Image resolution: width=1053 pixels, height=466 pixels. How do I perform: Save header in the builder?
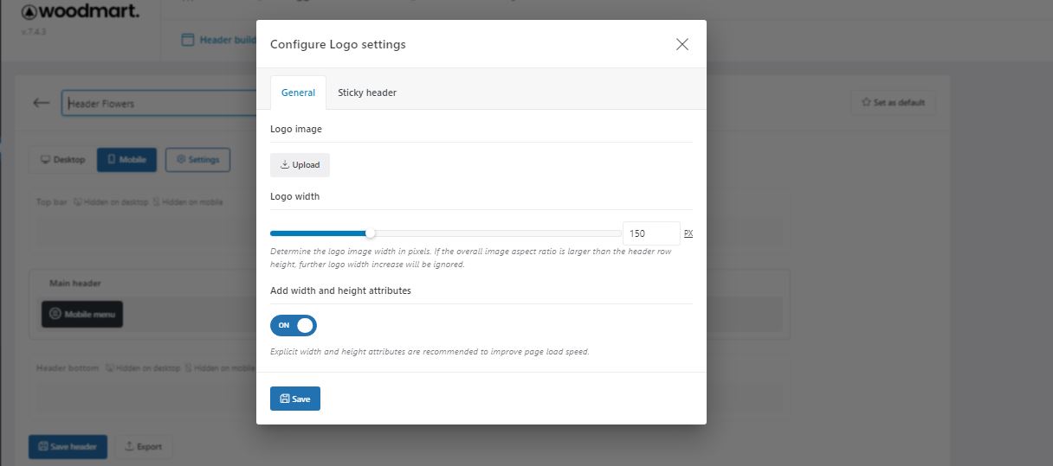[68, 447]
